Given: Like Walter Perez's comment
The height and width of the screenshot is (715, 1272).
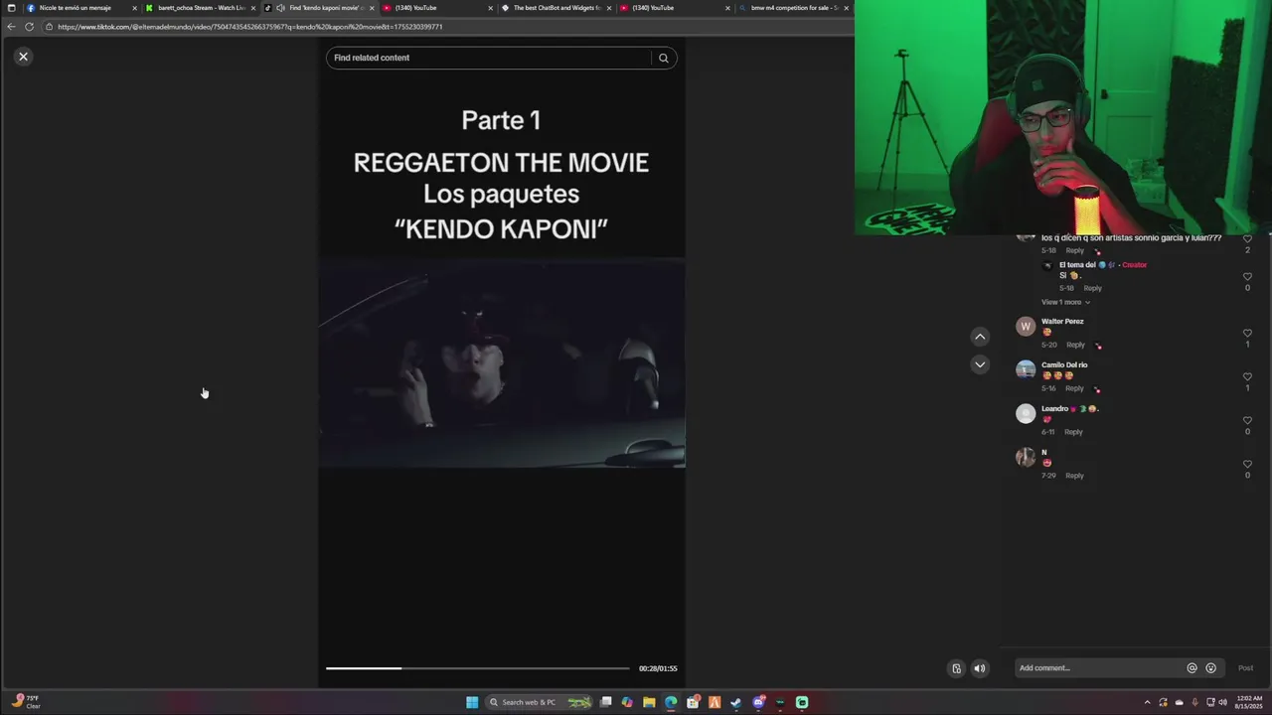Looking at the screenshot, I should [x=1247, y=334].
